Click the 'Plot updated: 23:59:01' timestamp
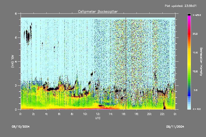206x137 pixels. click(x=181, y=6)
